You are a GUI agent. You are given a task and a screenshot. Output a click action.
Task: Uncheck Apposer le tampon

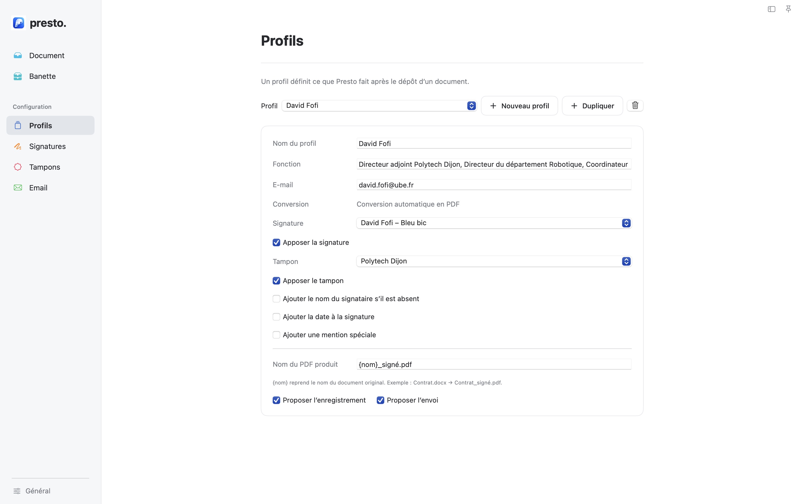pyautogui.click(x=276, y=281)
